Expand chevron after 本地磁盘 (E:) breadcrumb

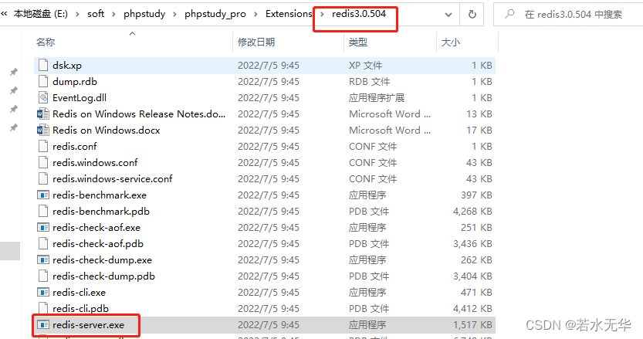[77, 15]
